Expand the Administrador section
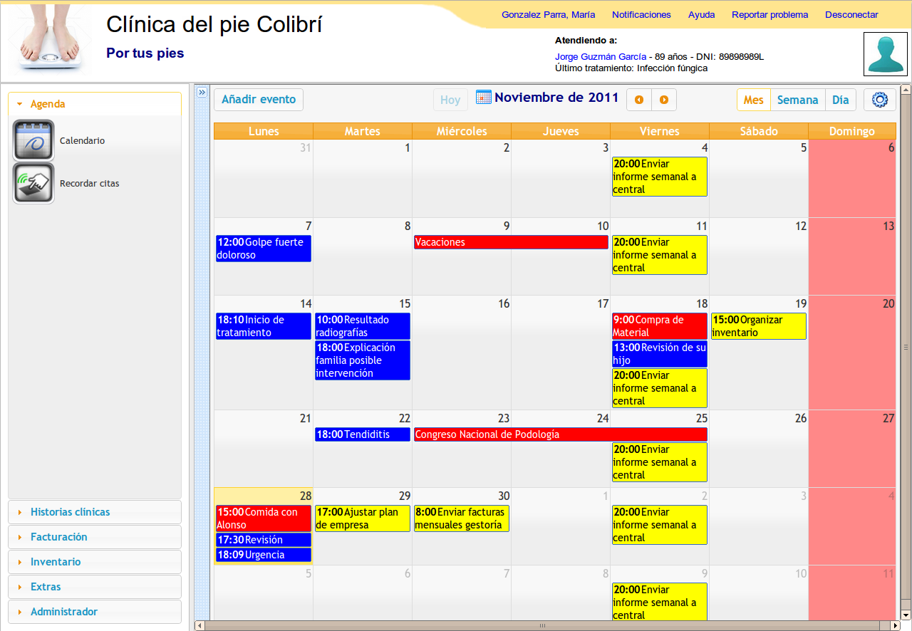 [x=95, y=612]
